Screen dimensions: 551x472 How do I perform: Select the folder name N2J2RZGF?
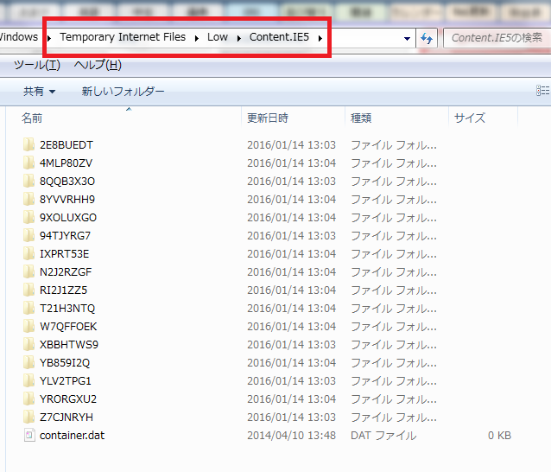(x=66, y=272)
